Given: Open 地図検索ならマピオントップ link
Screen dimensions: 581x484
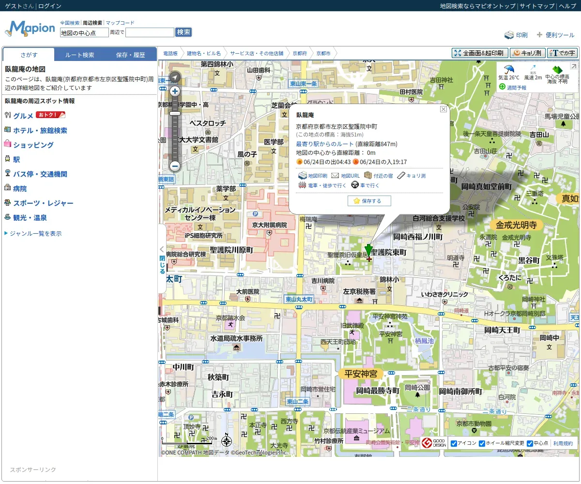Looking at the screenshot, I should click(x=477, y=6).
